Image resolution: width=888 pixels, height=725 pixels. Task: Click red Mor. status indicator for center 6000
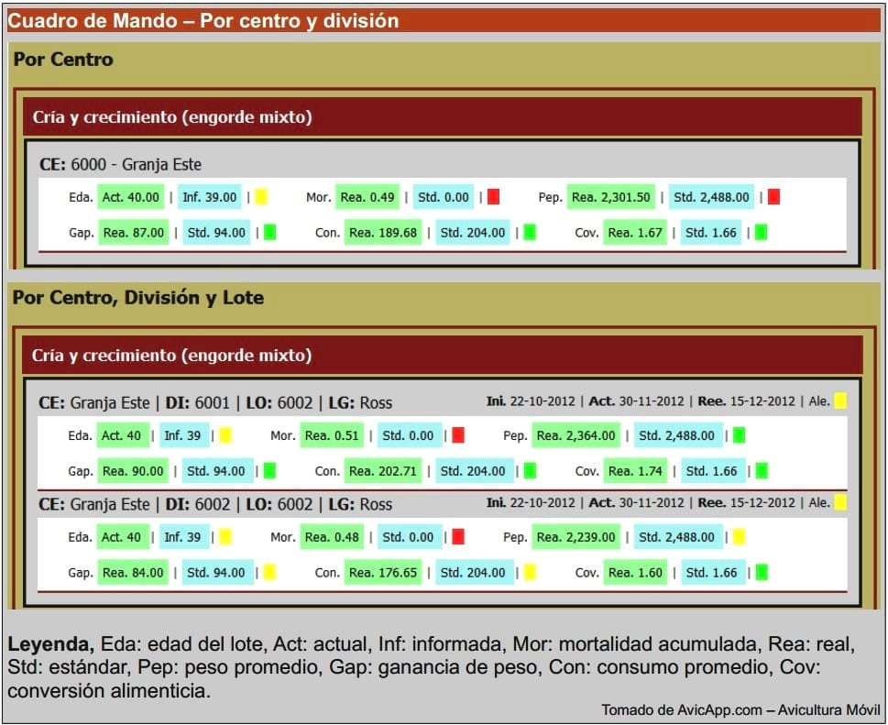tap(493, 197)
